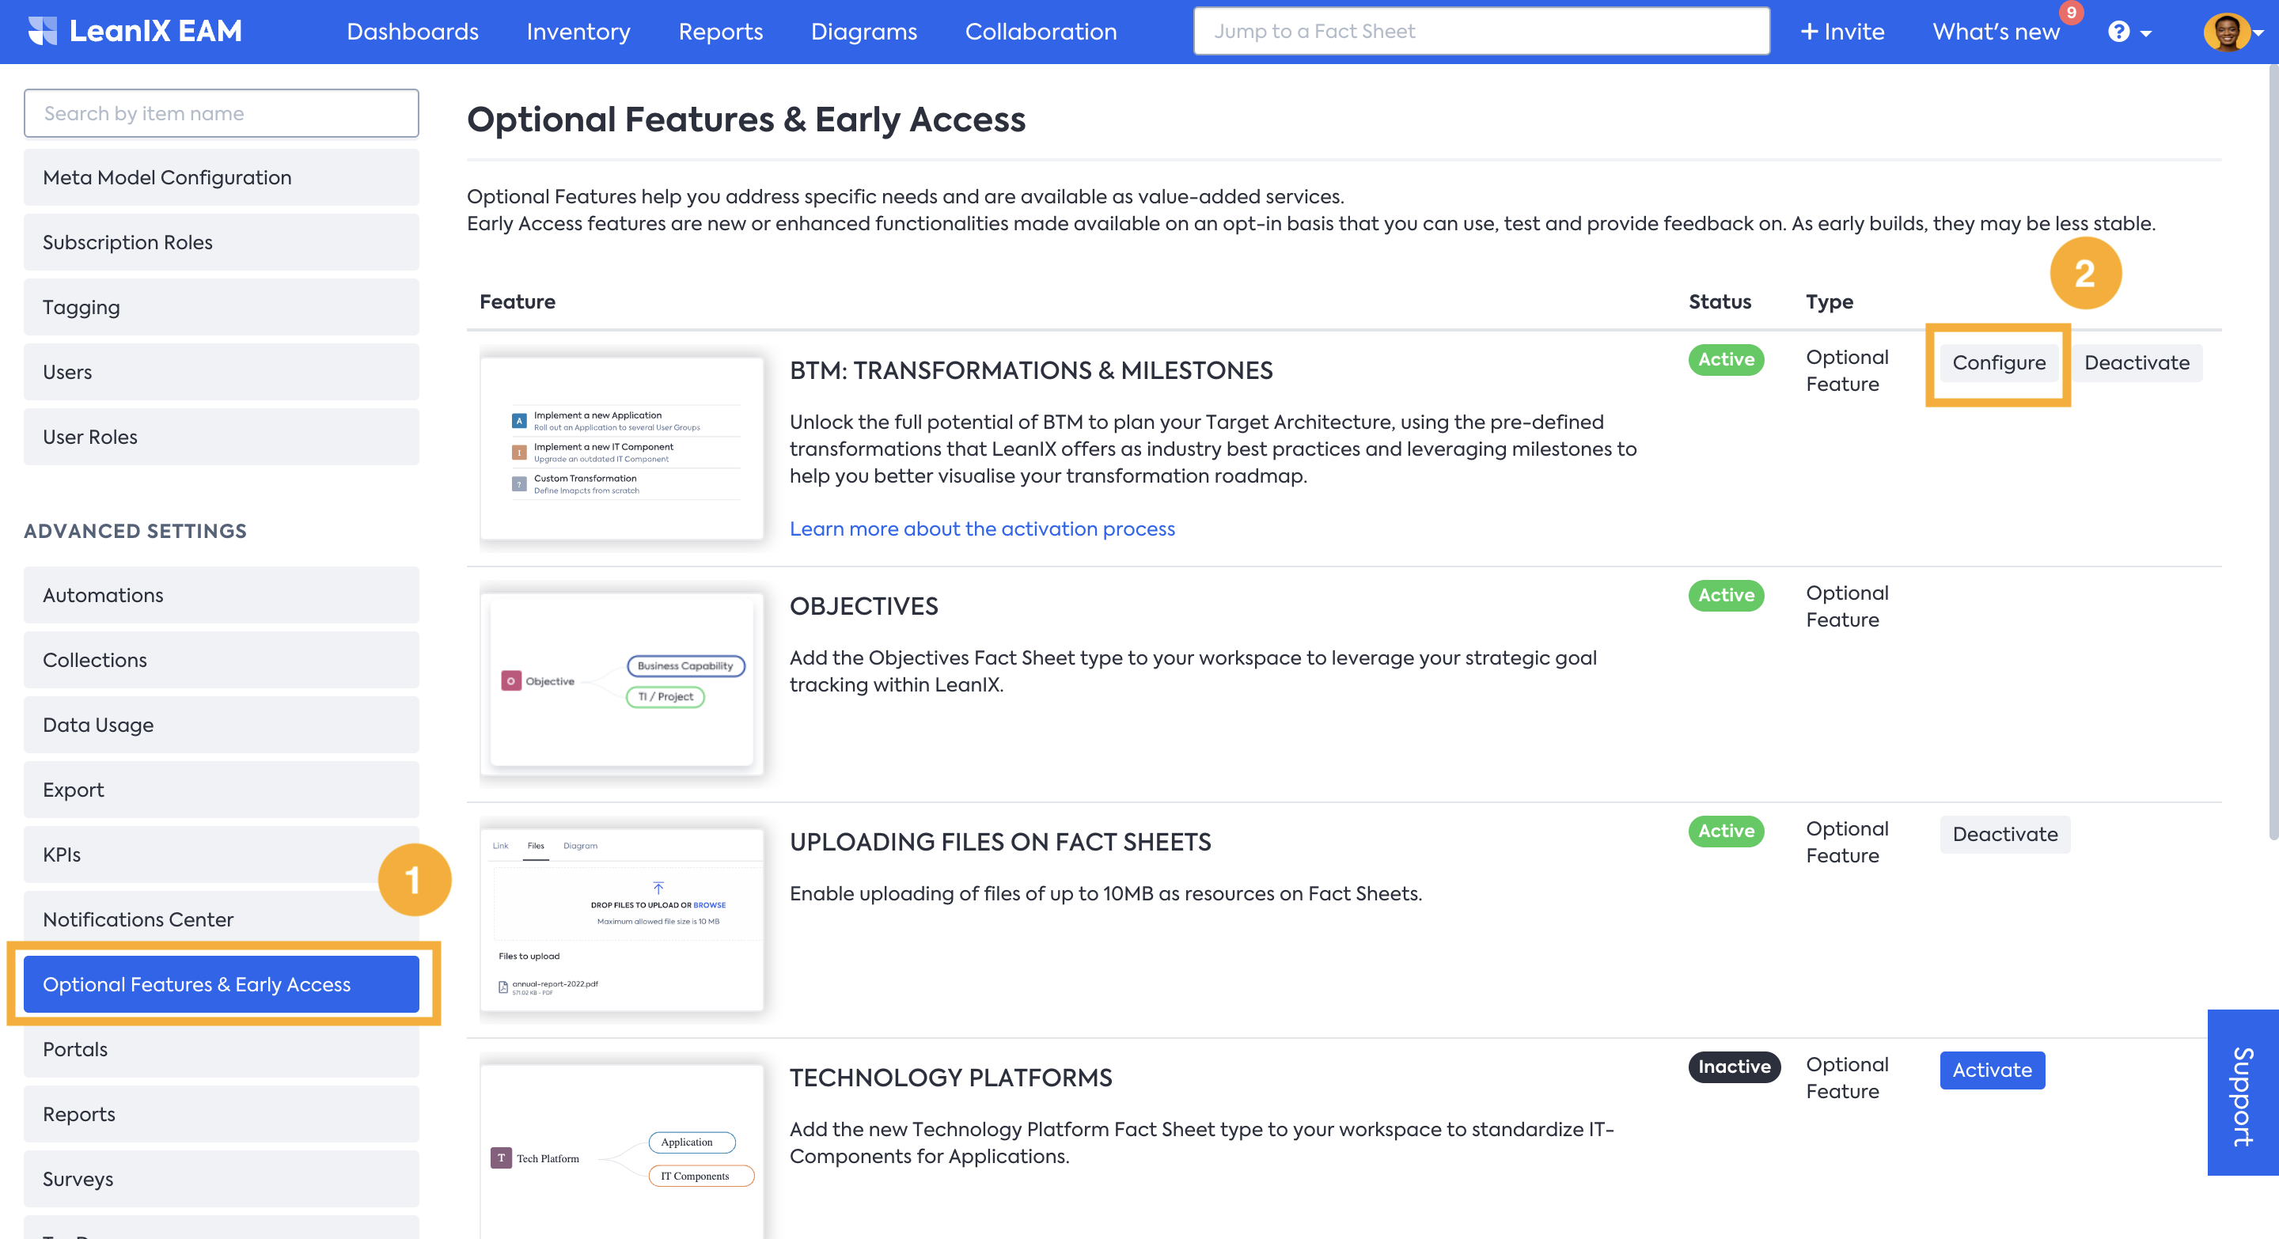Activate the Technology Platforms feature
The width and height of the screenshot is (2279, 1239).
click(1992, 1070)
